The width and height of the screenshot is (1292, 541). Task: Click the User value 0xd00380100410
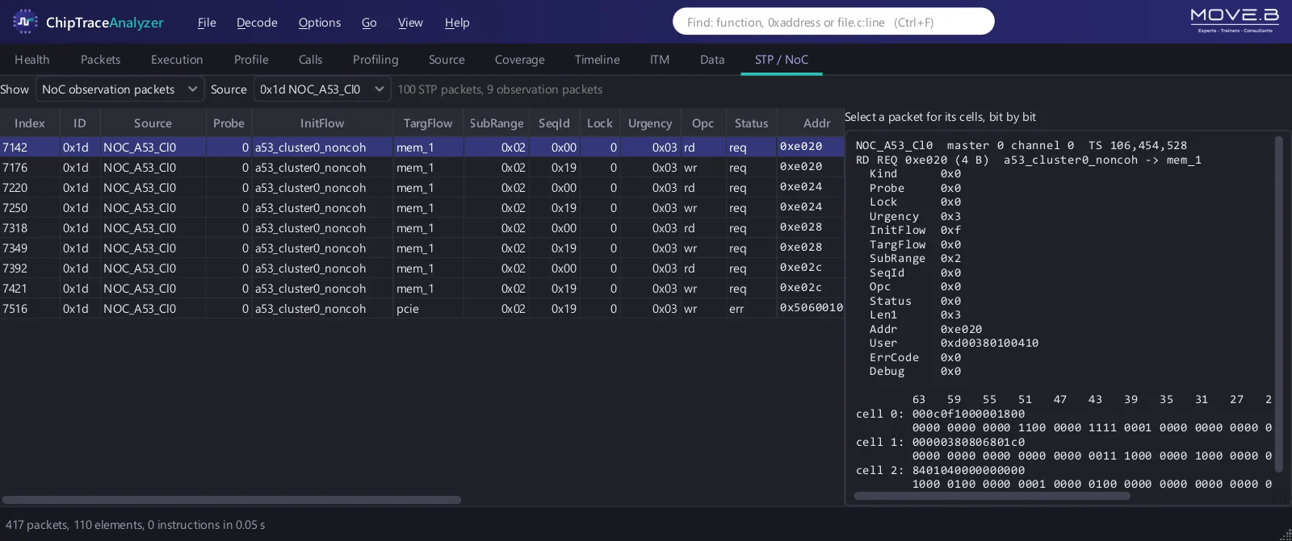989,343
